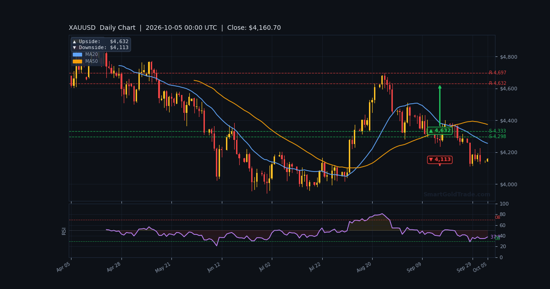
Task: Click the 'Jul 02' date axis label
Action: pos(264,267)
